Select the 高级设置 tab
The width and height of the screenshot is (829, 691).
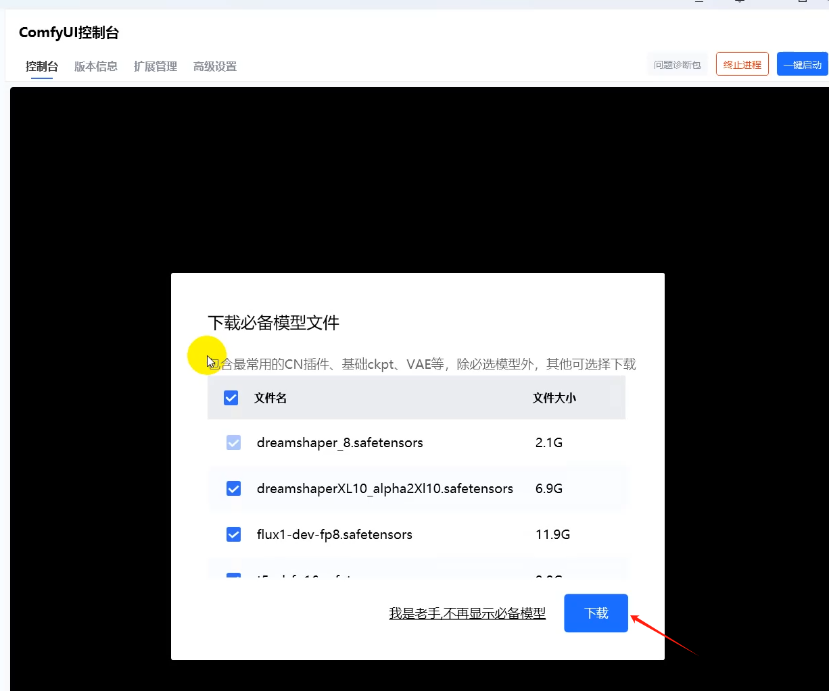[215, 66]
